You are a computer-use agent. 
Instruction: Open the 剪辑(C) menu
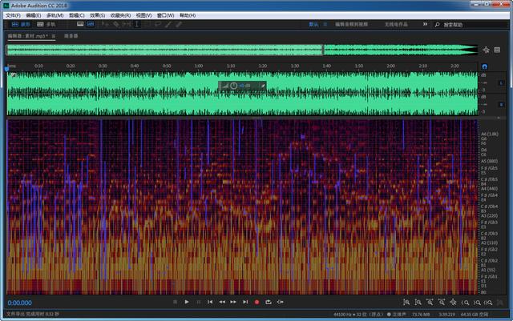click(x=77, y=15)
